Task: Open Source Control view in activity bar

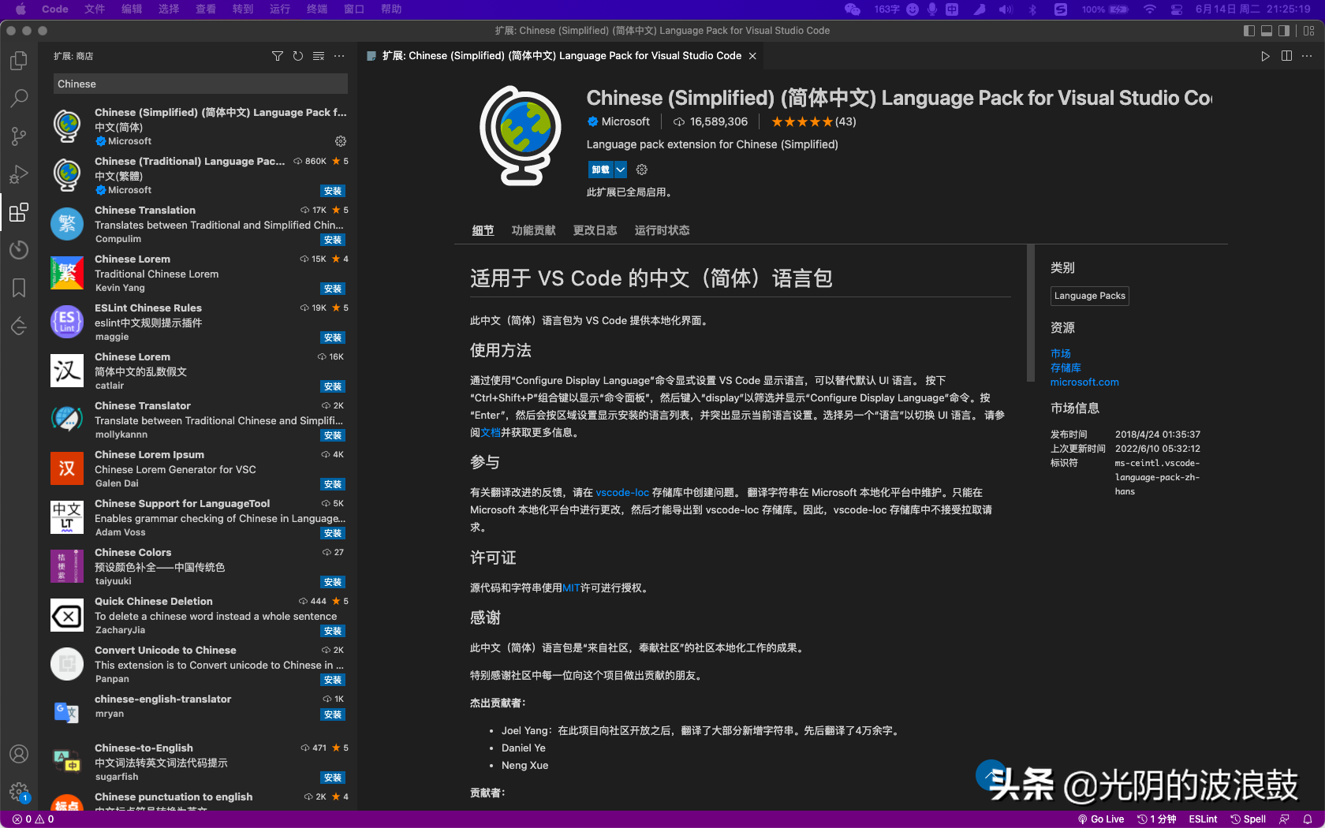Action: (x=19, y=136)
